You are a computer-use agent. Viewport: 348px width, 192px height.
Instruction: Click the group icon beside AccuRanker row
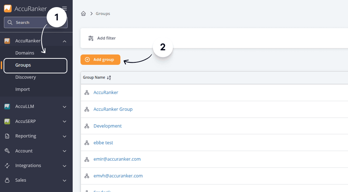(x=87, y=93)
